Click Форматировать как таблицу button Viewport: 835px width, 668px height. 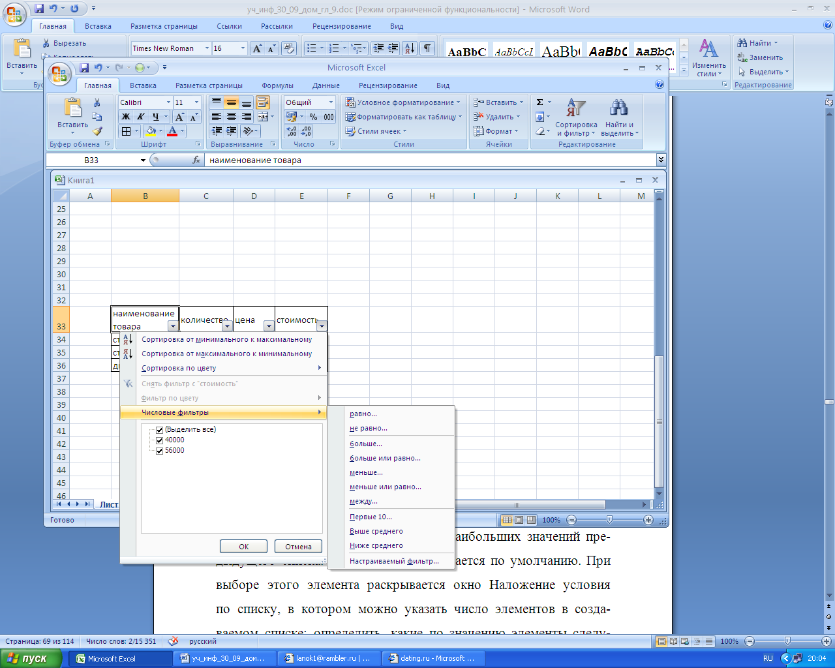403,117
